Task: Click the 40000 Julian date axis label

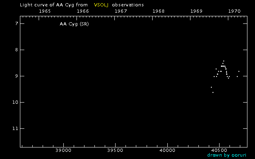Action: point(167,151)
